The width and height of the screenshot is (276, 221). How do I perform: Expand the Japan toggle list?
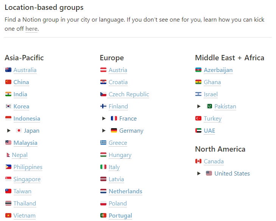click(9, 130)
